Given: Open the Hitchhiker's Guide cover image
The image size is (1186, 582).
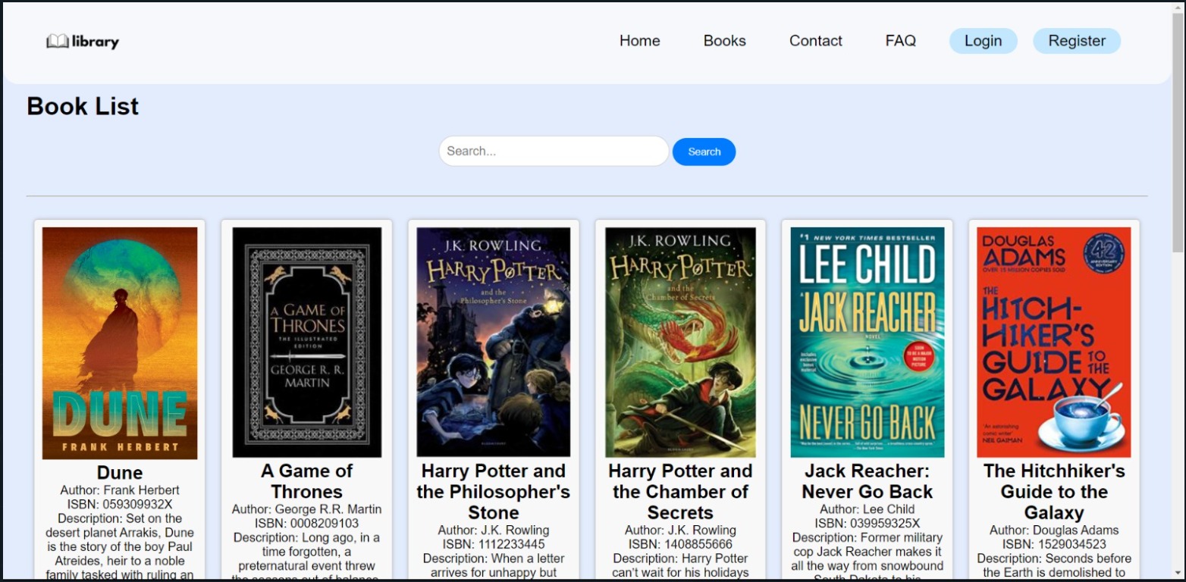Looking at the screenshot, I should tap(1054, 343).
